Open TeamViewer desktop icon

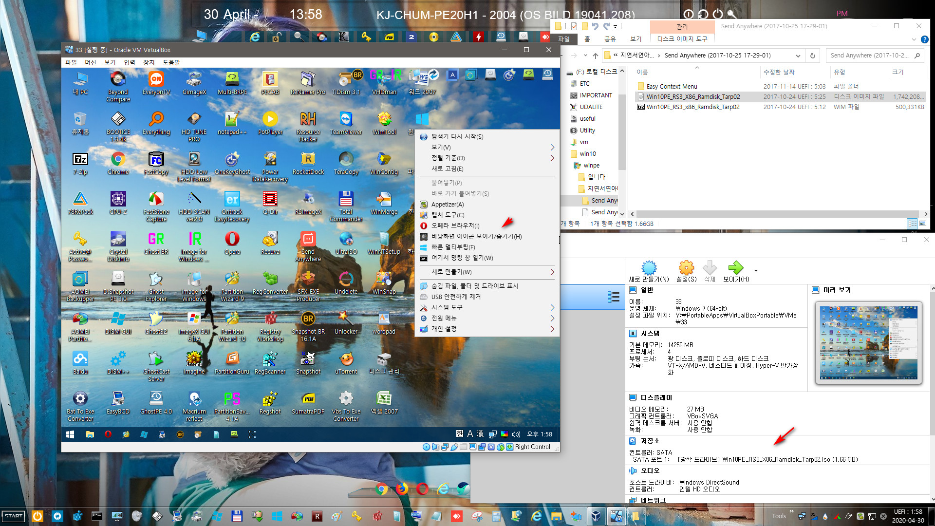346,123
